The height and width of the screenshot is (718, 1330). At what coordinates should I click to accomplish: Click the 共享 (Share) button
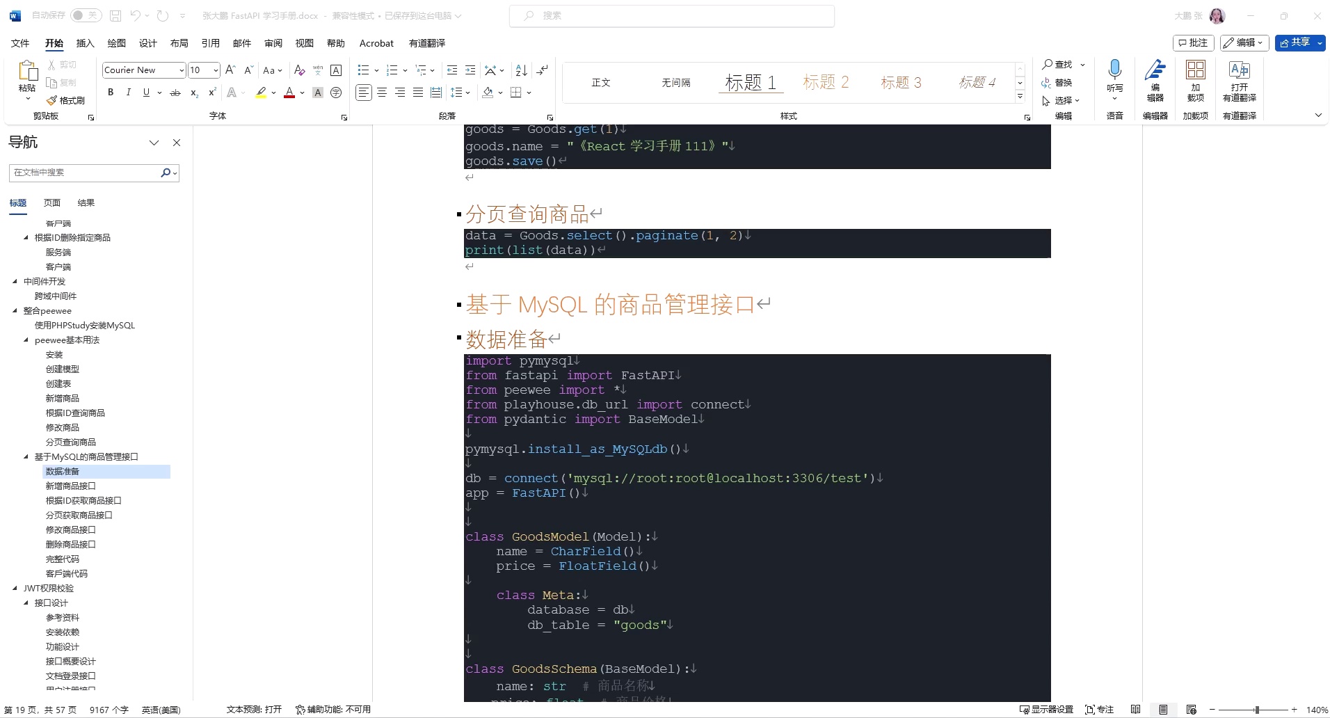[x=1297, y=42]
